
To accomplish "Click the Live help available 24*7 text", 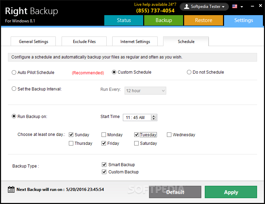I will click(155, 4).
